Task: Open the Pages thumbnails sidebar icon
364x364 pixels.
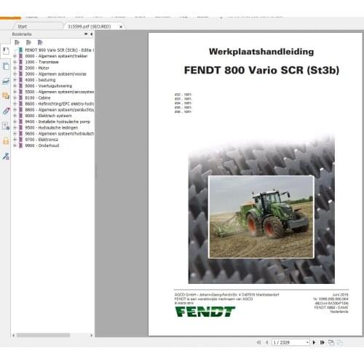Action: pos(6,66)
